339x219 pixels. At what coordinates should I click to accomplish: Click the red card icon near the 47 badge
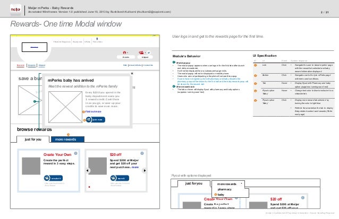point(141,52)
